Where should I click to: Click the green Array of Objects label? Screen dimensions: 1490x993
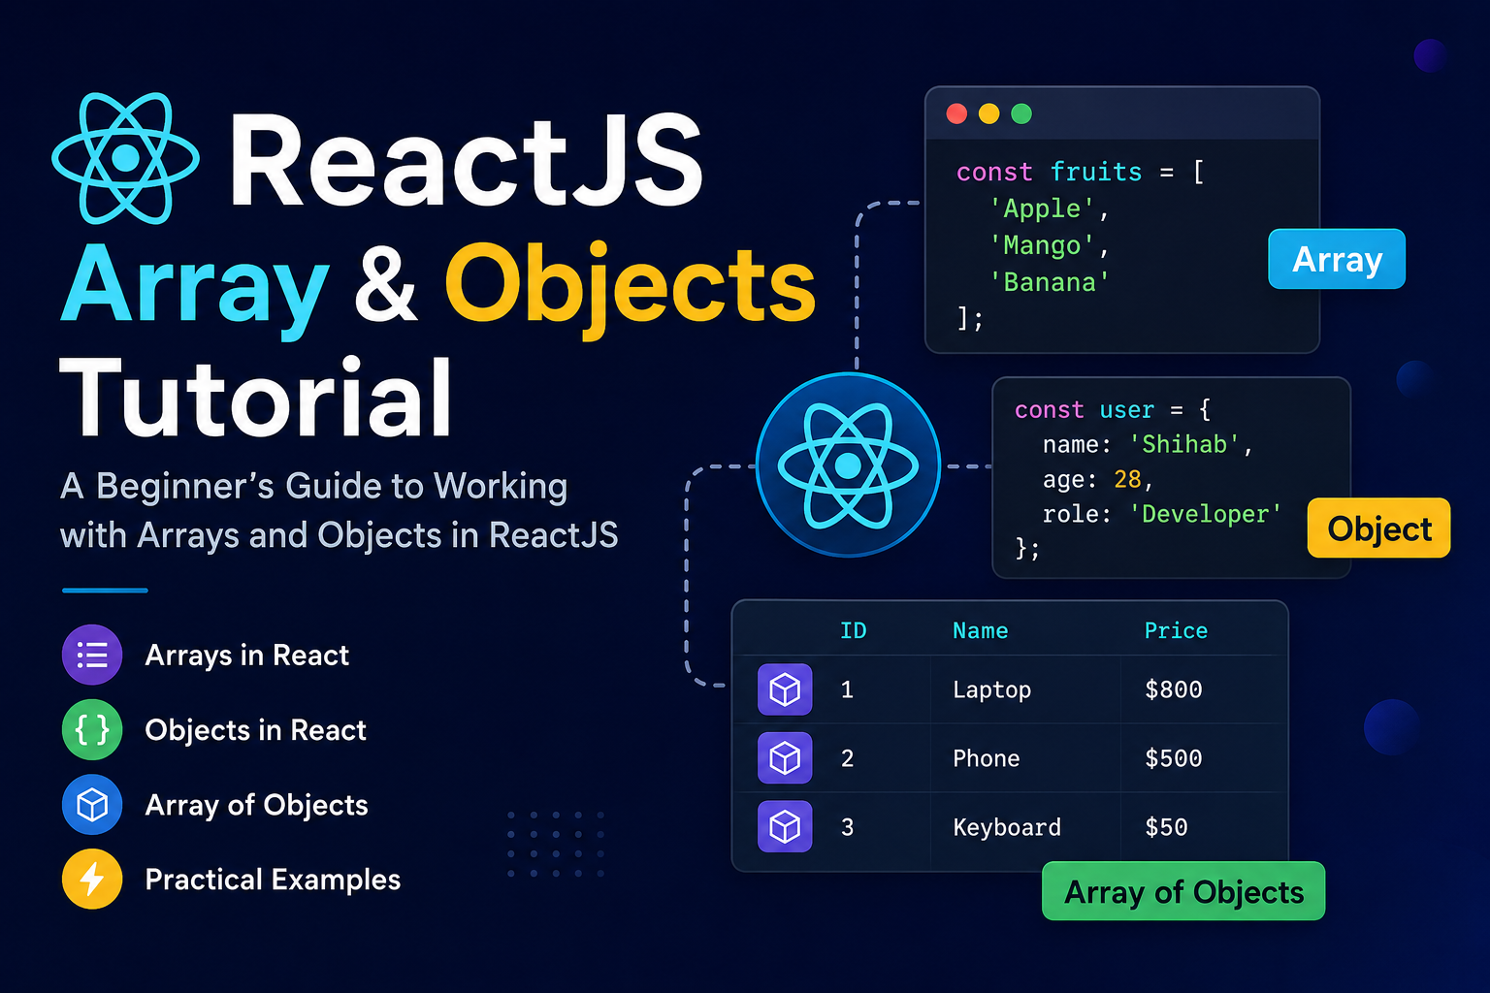[x=1183, y=891]
